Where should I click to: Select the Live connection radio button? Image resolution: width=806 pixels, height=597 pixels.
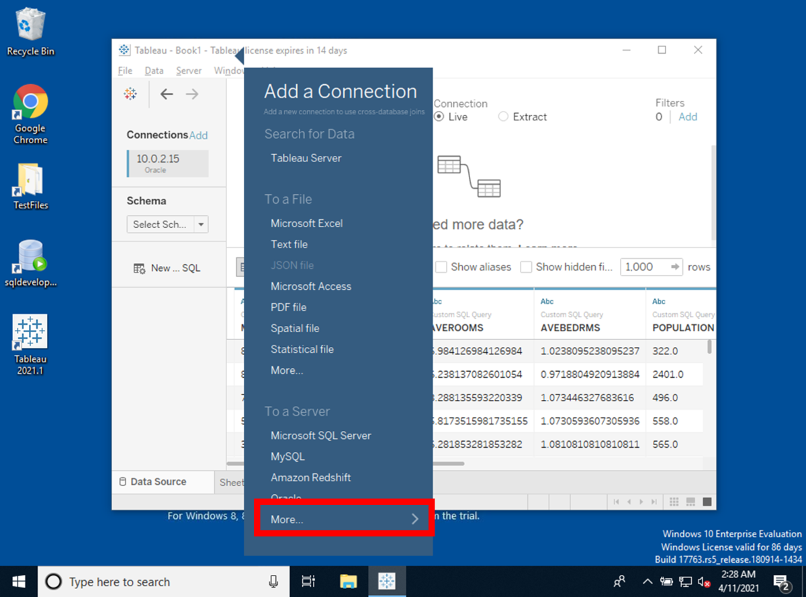[439, 117]
